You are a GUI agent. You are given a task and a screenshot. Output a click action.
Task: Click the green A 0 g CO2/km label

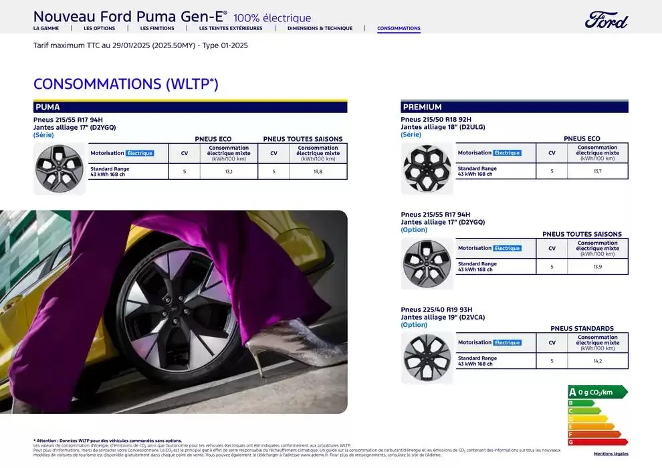[x=596, y=392]
